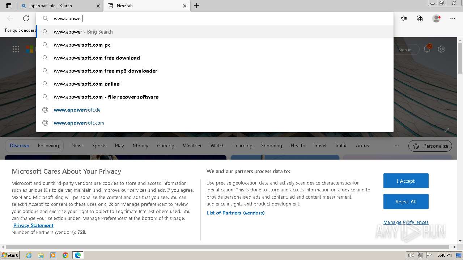The height and width of the screenshot is (260, 463).
Task: Open the Favorites star icon
Action: tap(404, 18)
